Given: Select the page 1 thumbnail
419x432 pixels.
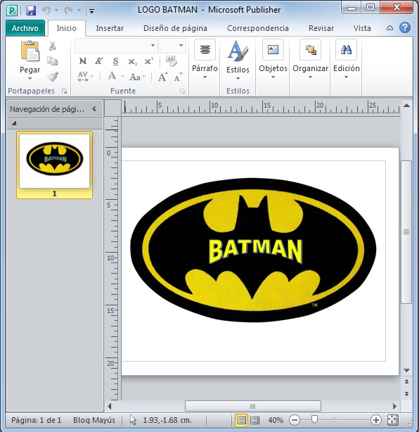Looking at the screenshot, I should coord(55,165).
